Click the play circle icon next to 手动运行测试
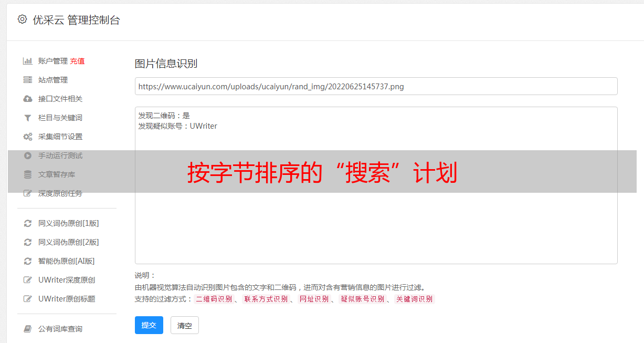644x343 pixels. click(x=28, y=155)
